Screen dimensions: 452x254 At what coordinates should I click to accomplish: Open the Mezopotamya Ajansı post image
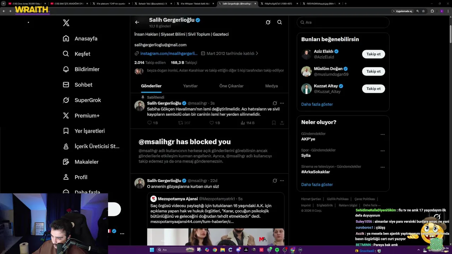215,237
